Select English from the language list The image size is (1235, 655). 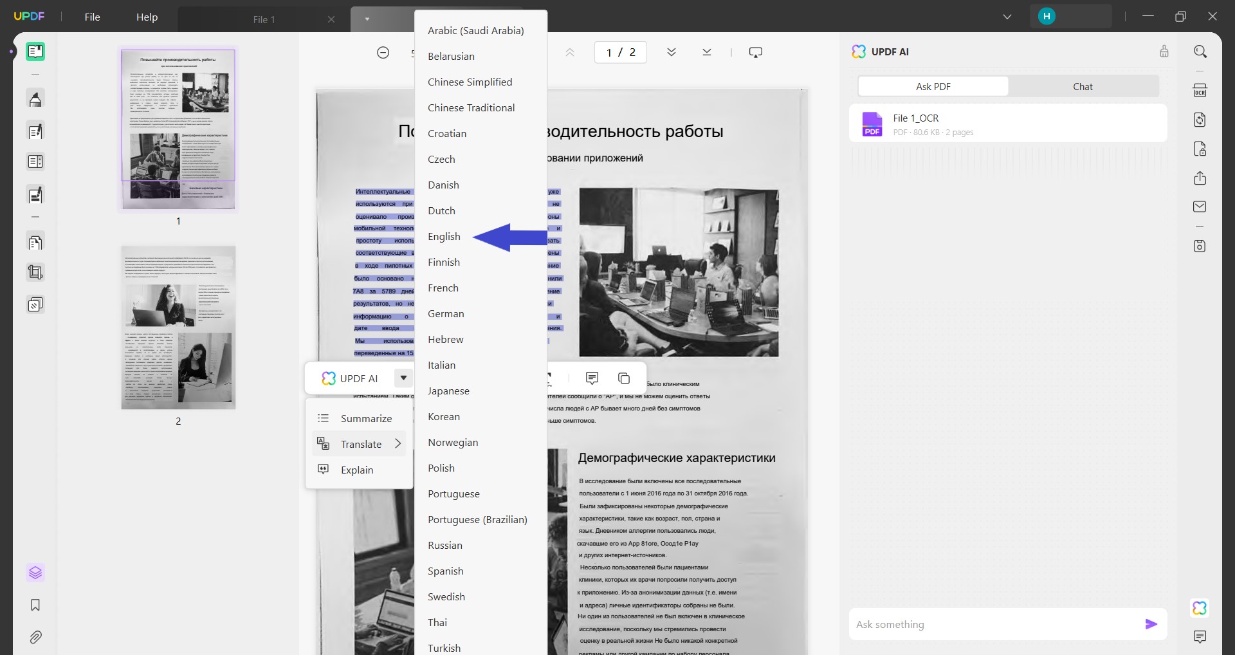[x=444, y=236]
